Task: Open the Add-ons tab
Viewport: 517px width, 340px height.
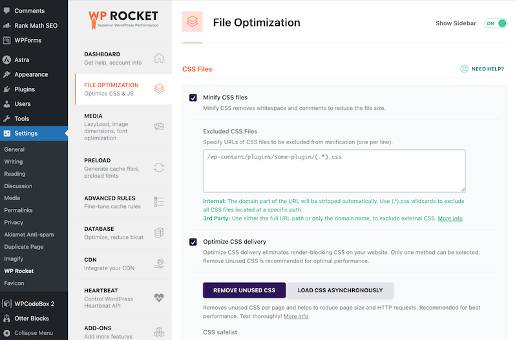Action: point(123,330)
